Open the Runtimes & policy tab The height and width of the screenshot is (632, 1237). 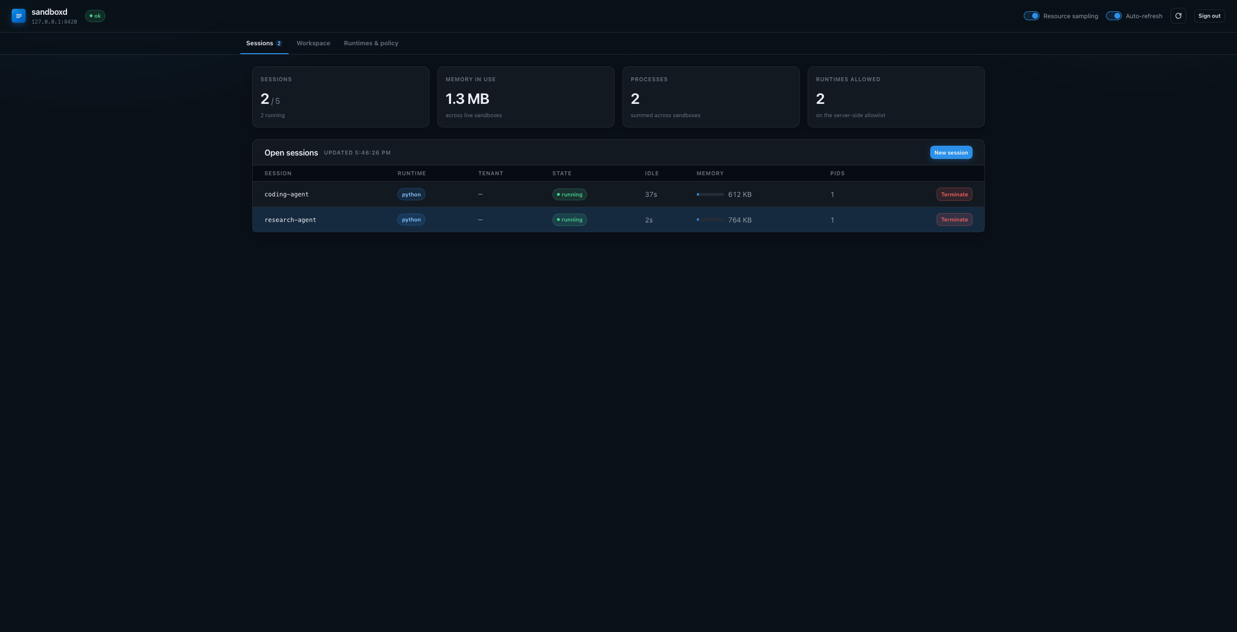click(371, 43)
